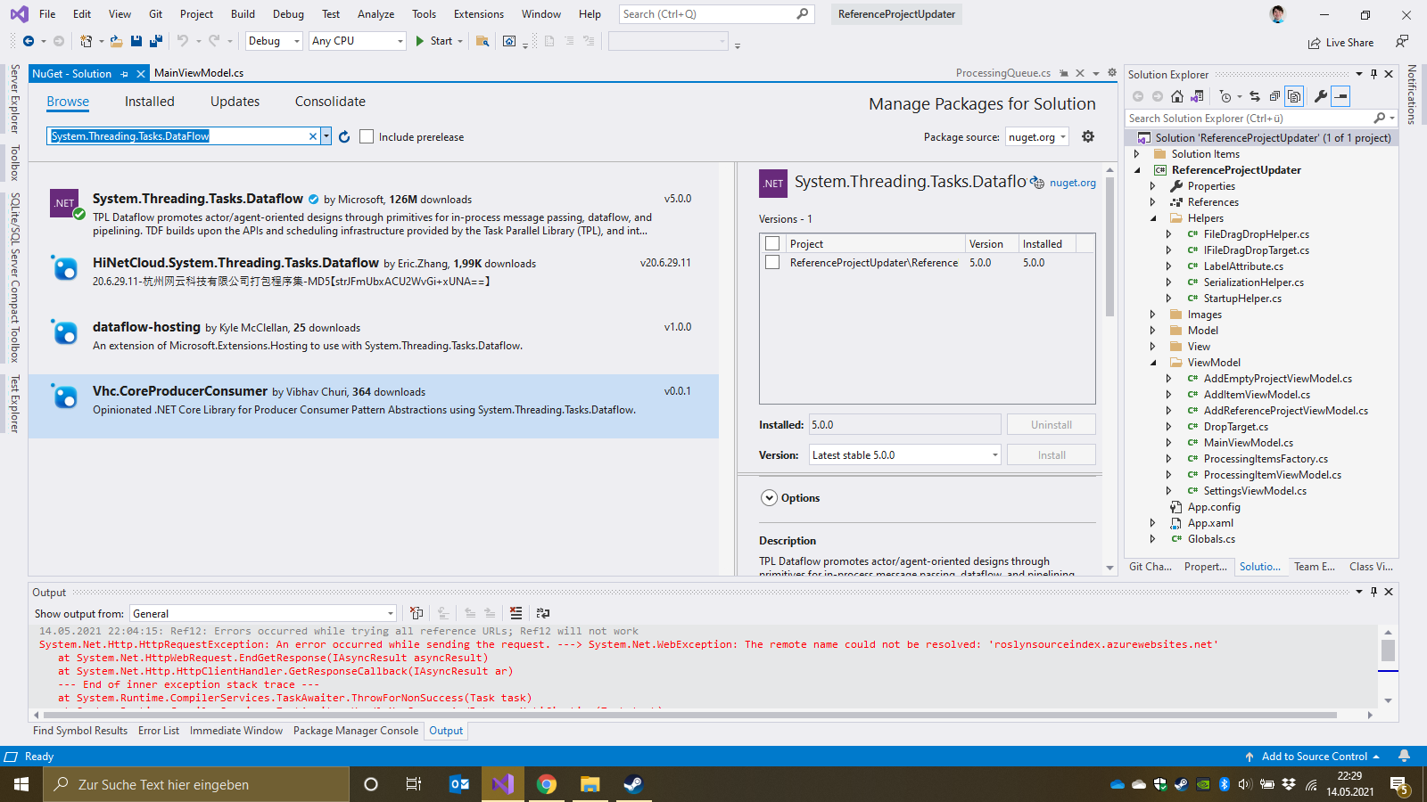Collapse the ViewModel folder
The image size is (1427, 802).
(x=1153, y=363)
